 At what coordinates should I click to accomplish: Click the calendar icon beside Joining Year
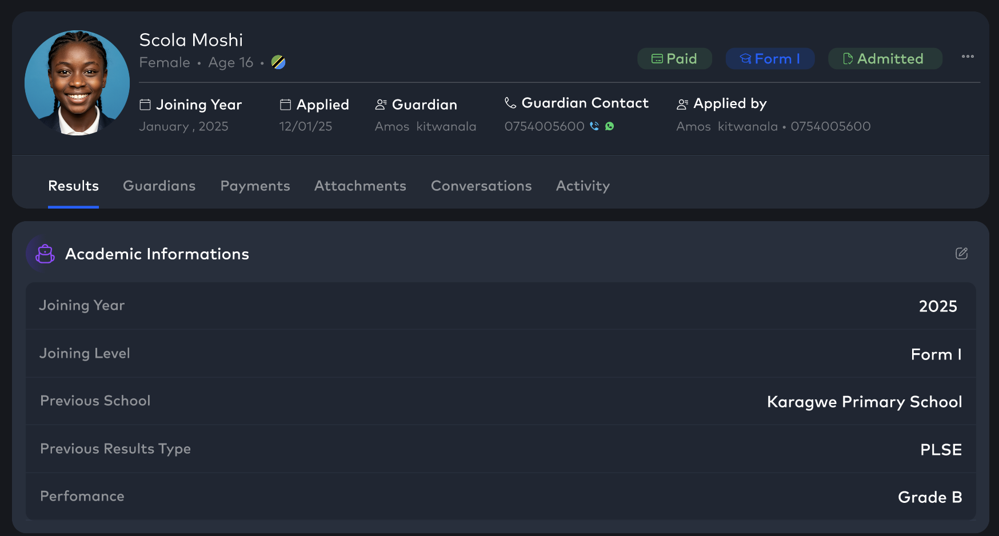click(145, 105)
